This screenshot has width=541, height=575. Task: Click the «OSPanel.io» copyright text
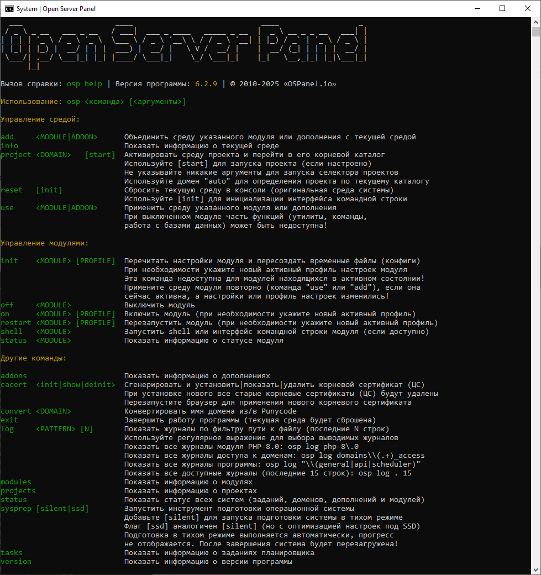(x=309, y=84)
